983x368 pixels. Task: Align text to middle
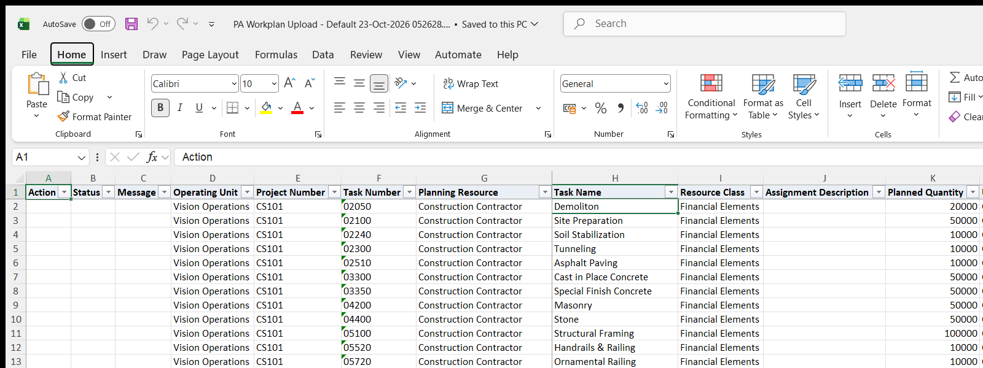click(x=359, y=83)
